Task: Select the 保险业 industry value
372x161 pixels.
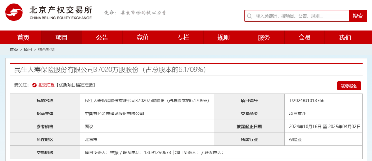Action: coord(296,140)
